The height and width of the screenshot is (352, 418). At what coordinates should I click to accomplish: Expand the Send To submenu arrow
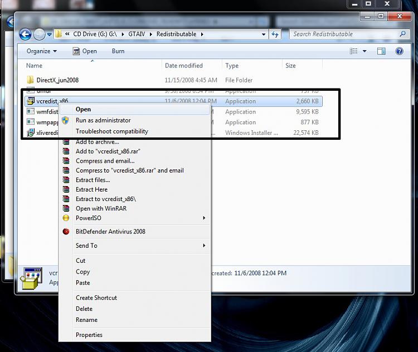coord(204,246)
